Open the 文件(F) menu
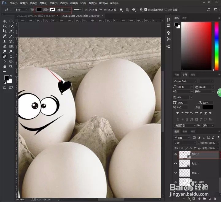Viewport: 221px width, 202px height. 14,3
